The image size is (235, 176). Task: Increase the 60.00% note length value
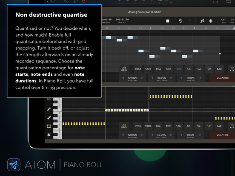pos(171,78)
